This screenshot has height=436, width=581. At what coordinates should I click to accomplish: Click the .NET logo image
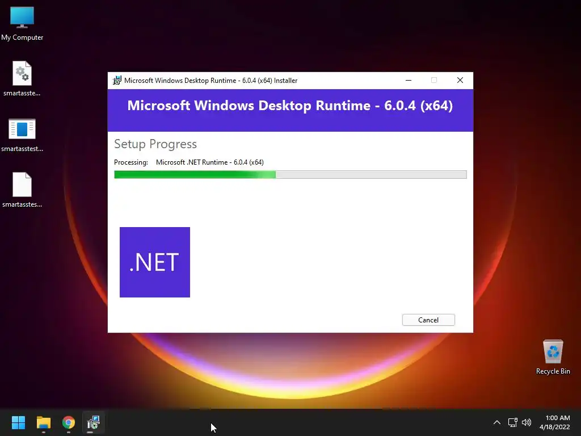click(155, 262)
